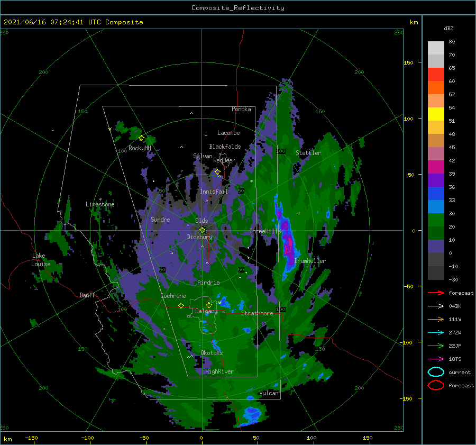
Task: Click the HighRiver city label
Action: (219, 371)
